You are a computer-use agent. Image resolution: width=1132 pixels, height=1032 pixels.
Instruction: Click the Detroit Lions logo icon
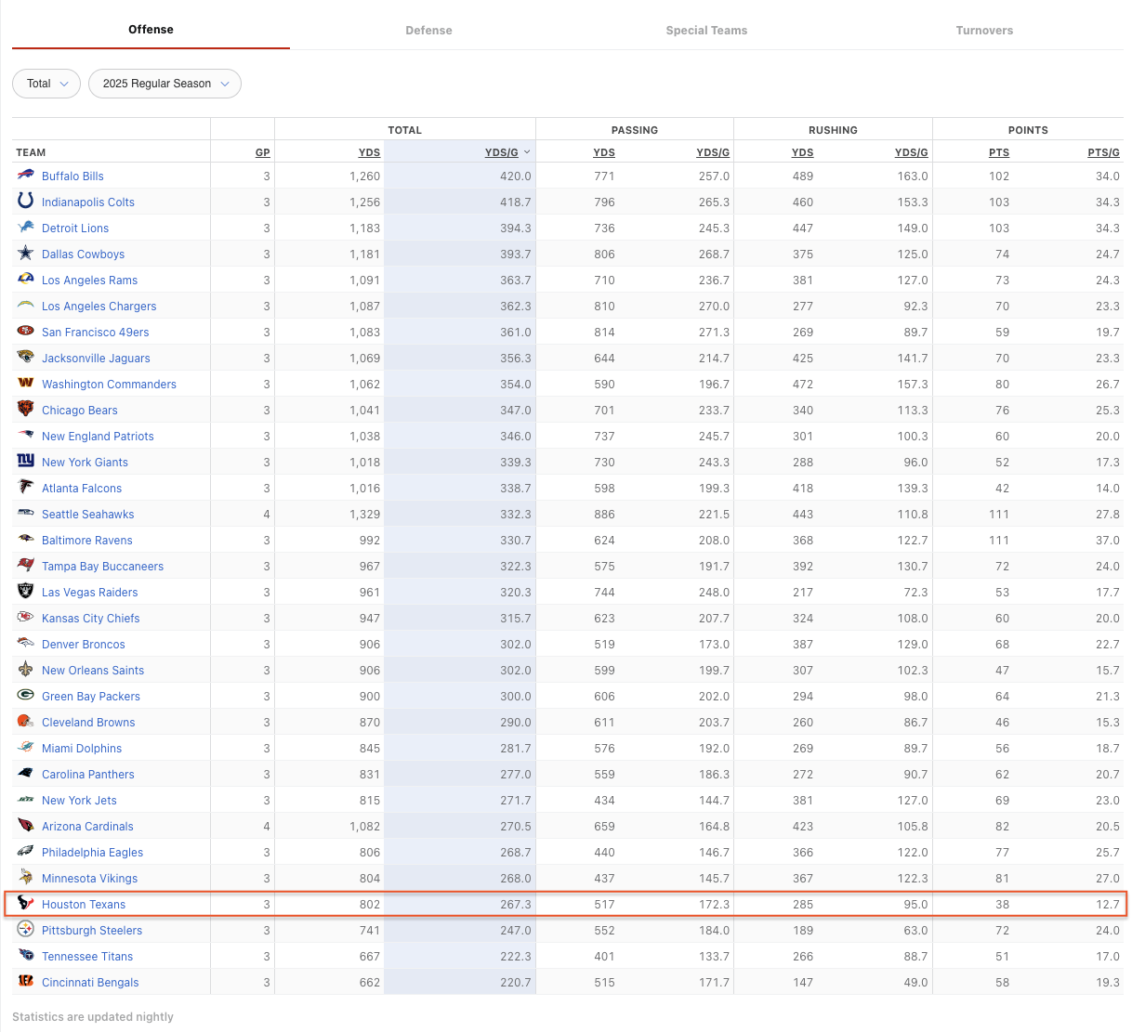click(x=26, y=228)
